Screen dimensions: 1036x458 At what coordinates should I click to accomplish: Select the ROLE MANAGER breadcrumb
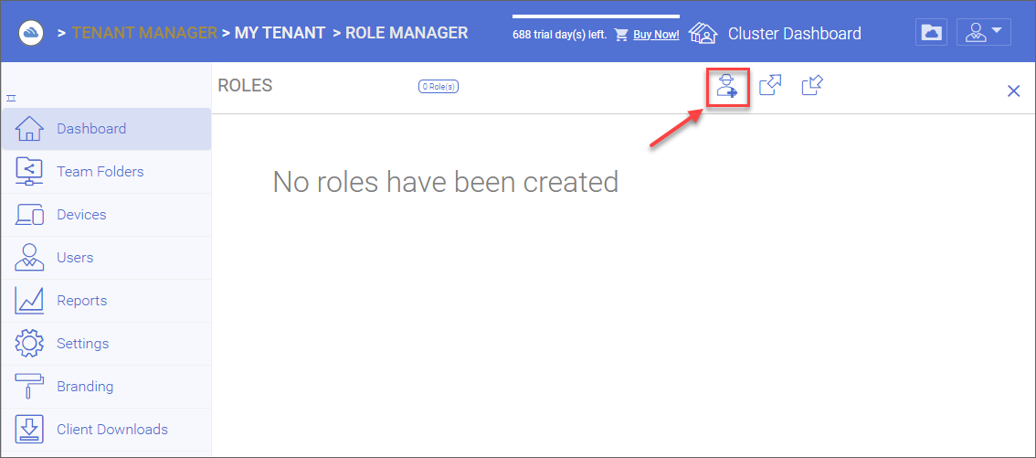(x=407, y=32)
